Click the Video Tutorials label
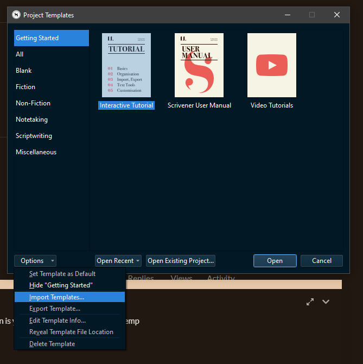 coord(272,105)
